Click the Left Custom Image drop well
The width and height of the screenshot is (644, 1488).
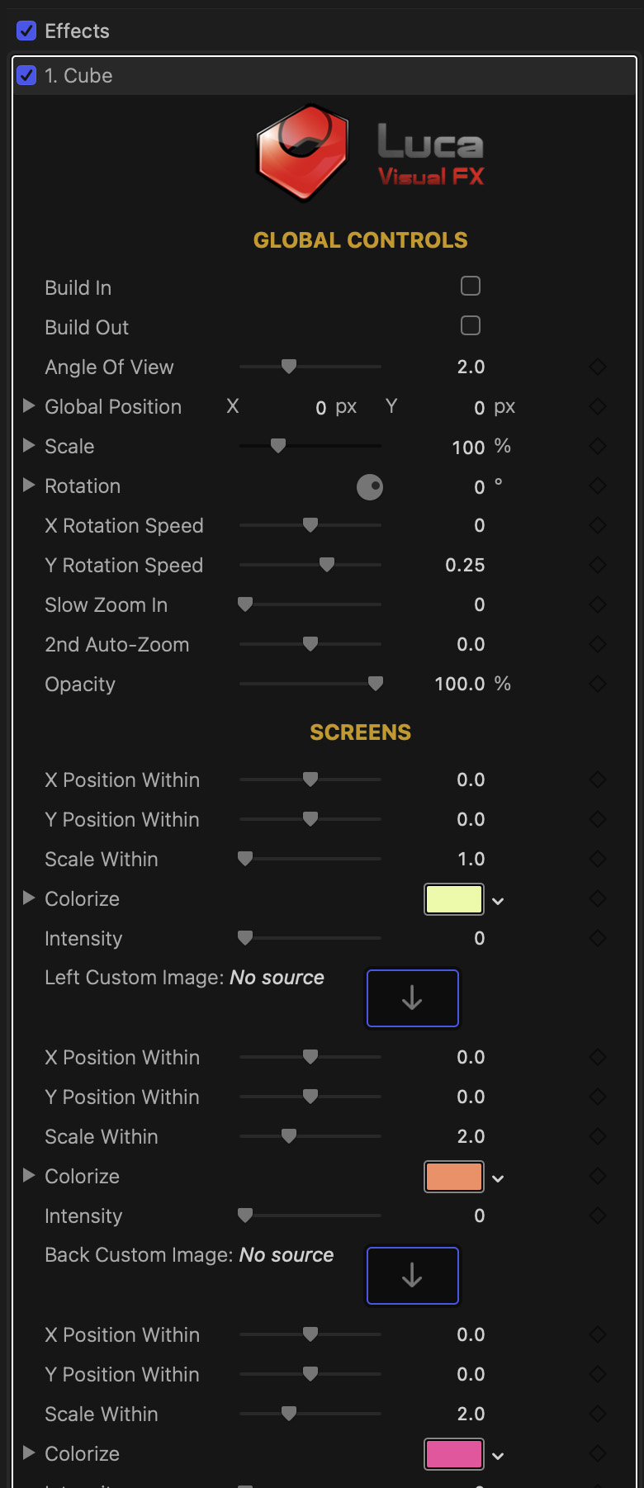coord(412,998)
